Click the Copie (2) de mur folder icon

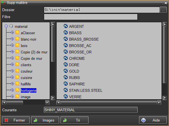coord(17,52)
